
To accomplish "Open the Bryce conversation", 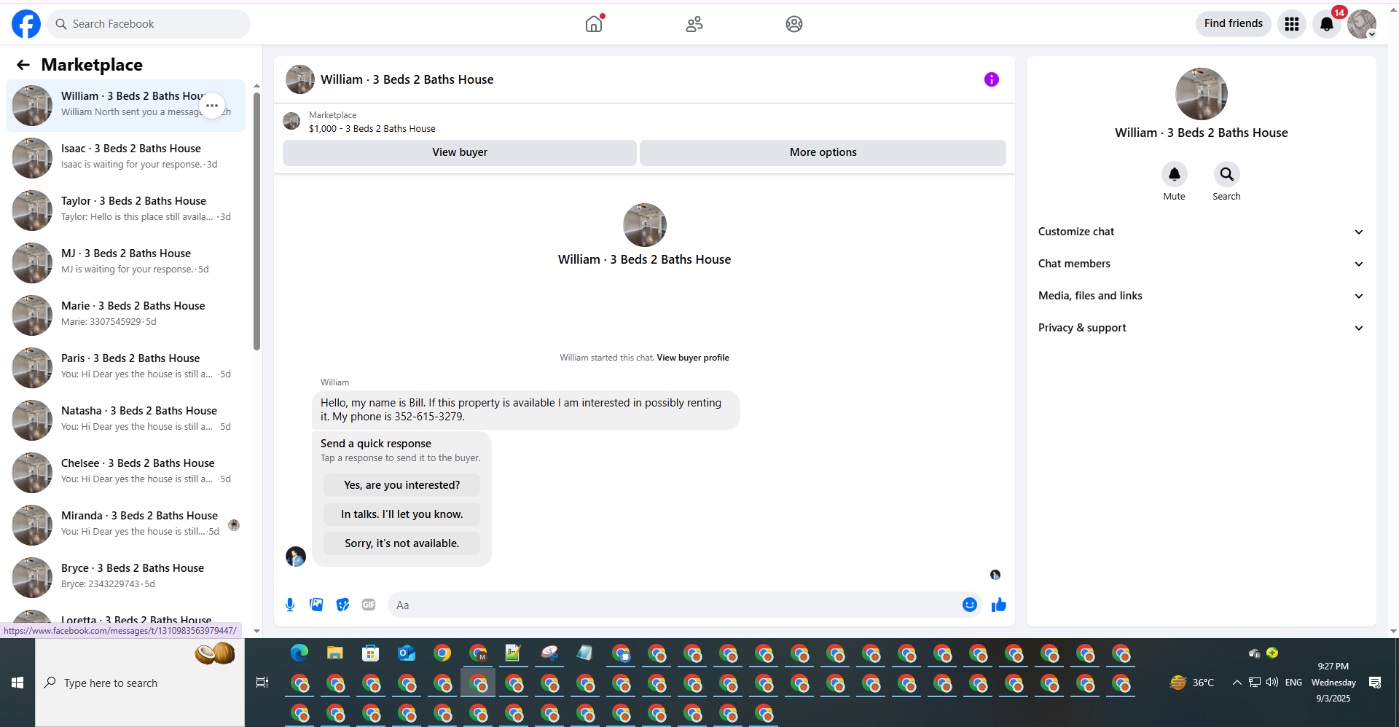I will click(126, 578).
